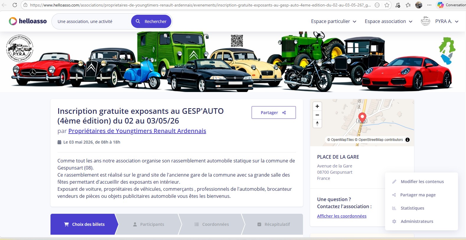
Task: Add page to browser favorites star
Action: point(387,5)
